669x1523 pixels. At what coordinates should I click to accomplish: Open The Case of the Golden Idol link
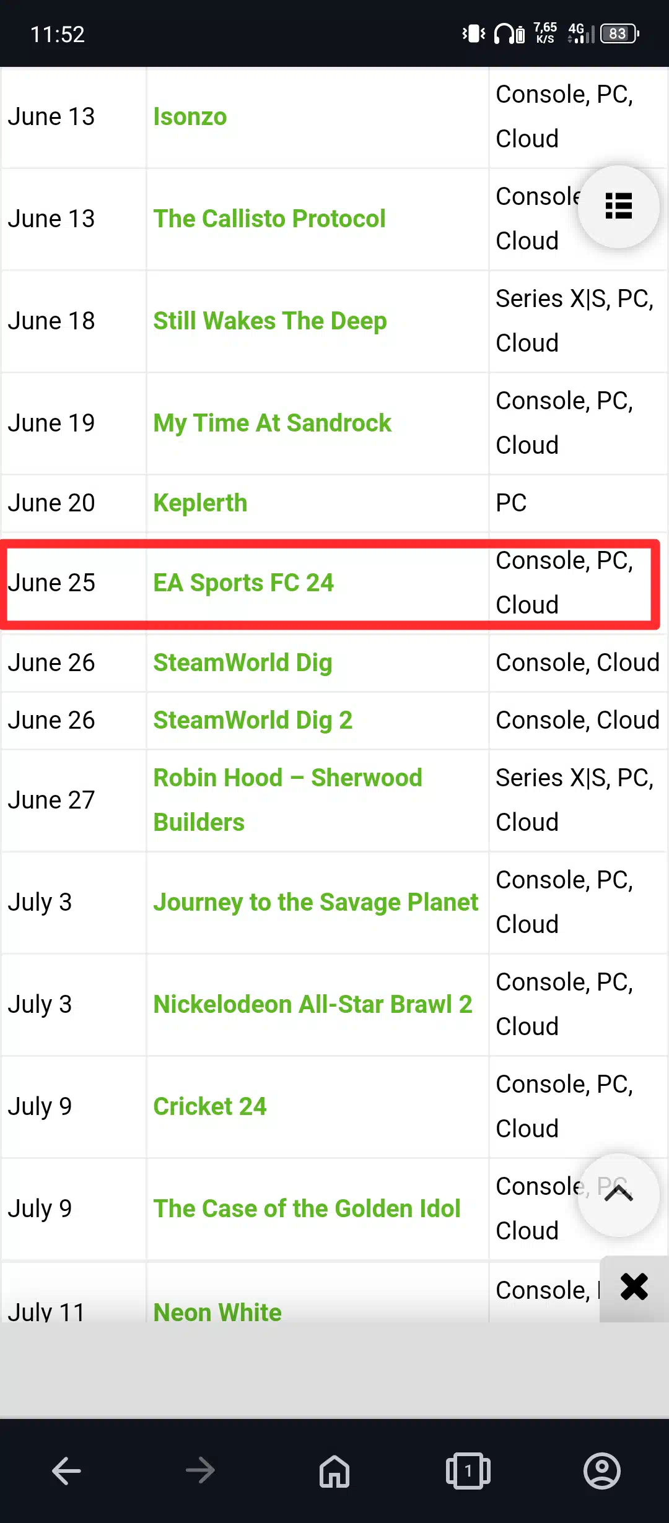tap(307, 1209)
